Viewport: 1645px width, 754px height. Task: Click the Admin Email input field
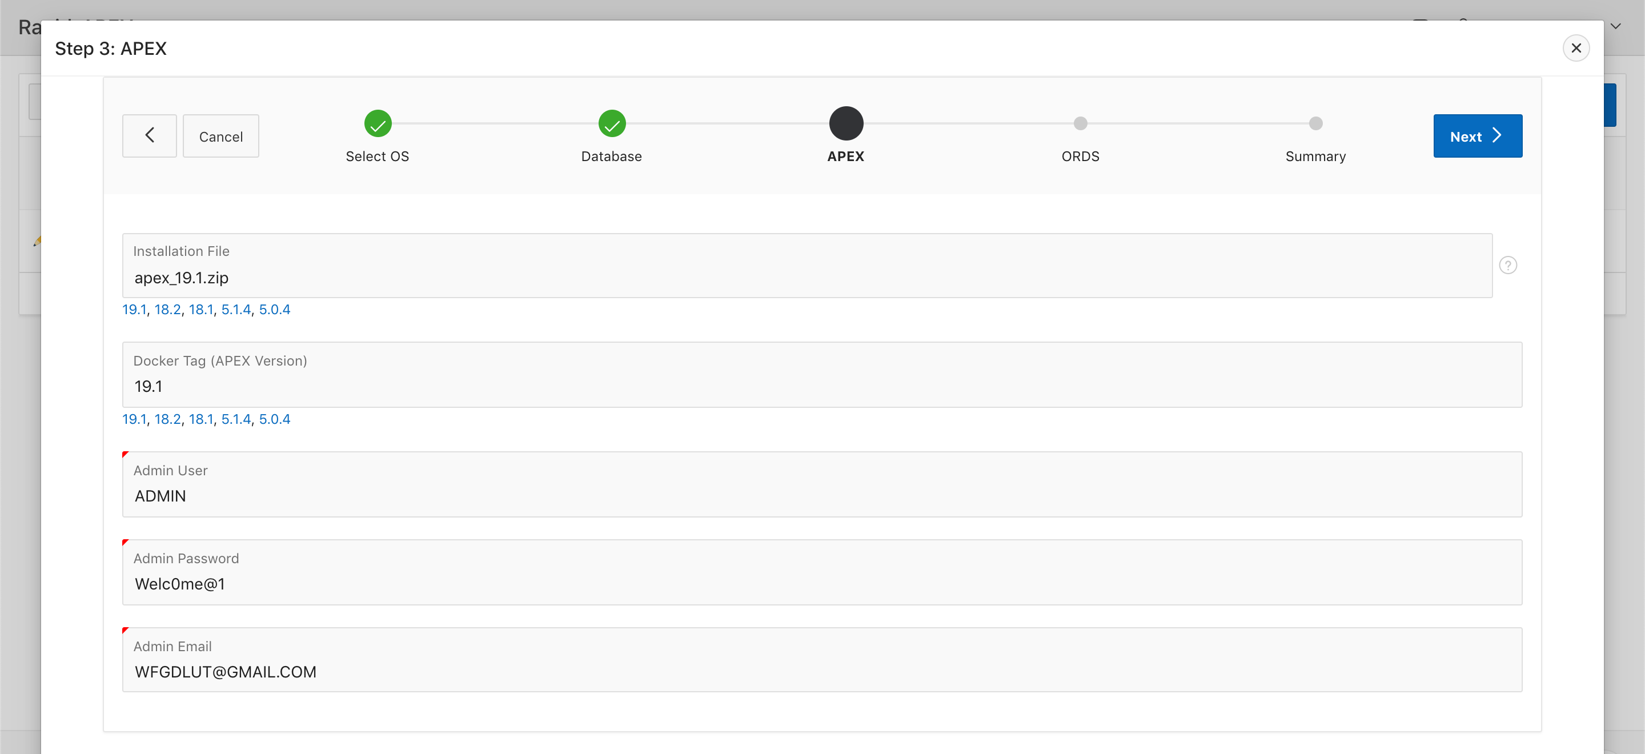click(821, 672)
